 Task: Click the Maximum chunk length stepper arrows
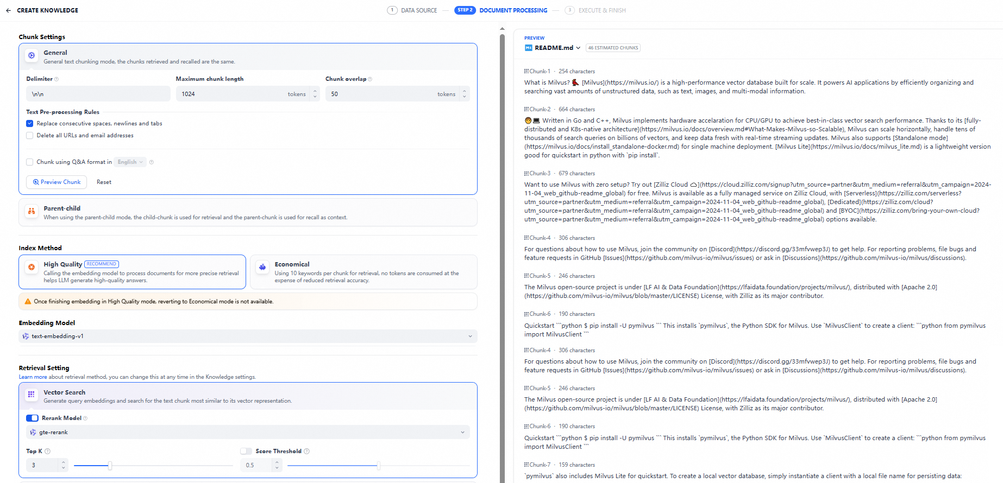pos(315,94)
